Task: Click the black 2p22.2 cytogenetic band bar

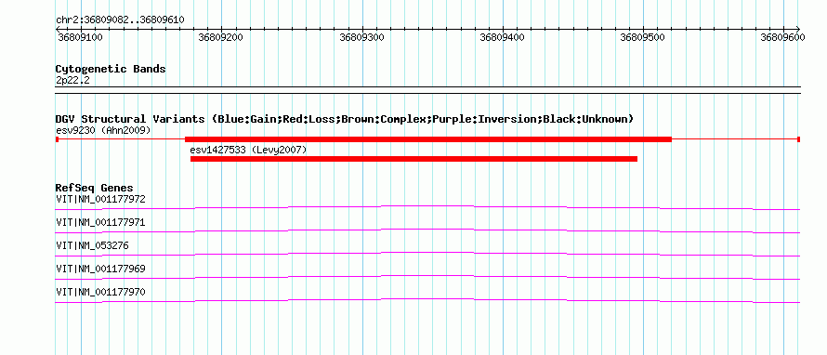Action: [x=427, y=90]
